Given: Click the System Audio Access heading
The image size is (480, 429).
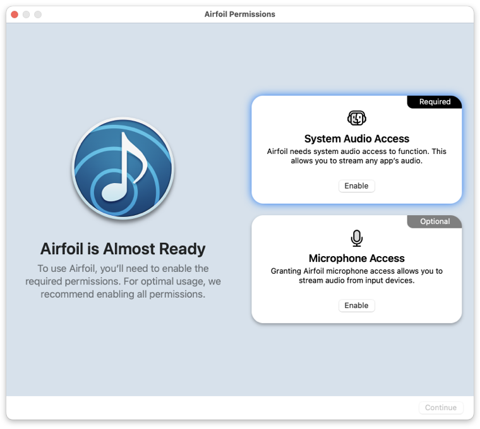Looking at the screenshot, I should (x=357, y=139).
